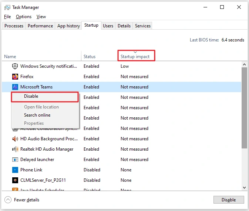The image size is (249, 211).
Task: Select the Delayed launcher row name
Action: [37, 160]
